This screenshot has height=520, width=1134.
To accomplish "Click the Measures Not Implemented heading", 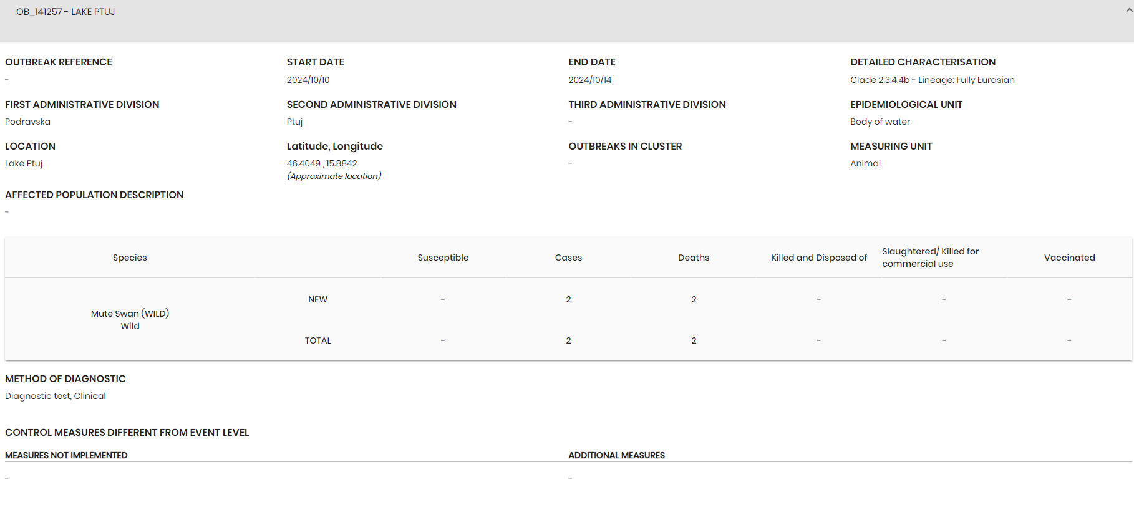I will pos(66,455).
